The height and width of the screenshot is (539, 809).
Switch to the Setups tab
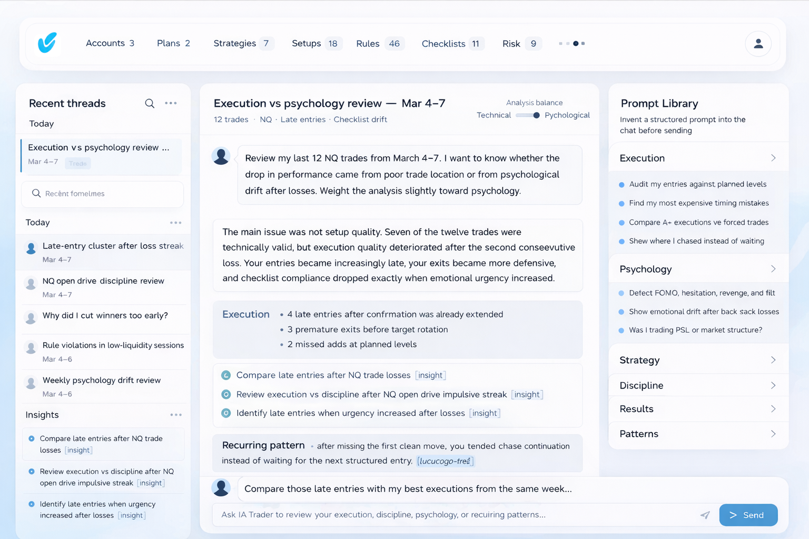coord(316,44)
